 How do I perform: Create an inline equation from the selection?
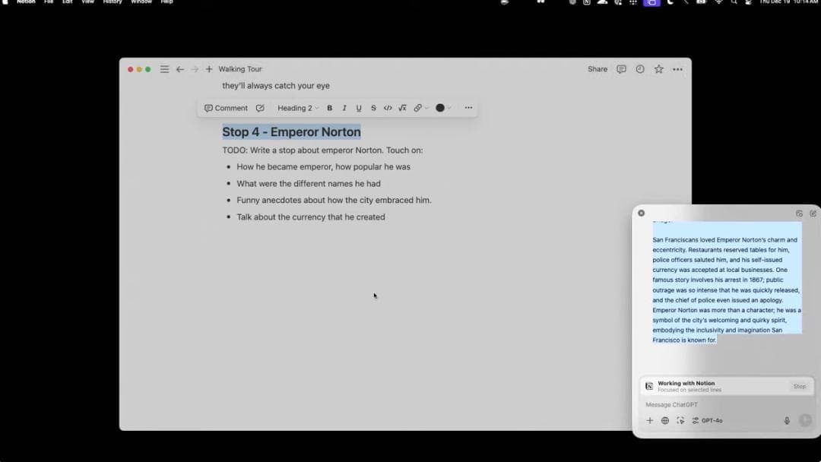(402, 108)
